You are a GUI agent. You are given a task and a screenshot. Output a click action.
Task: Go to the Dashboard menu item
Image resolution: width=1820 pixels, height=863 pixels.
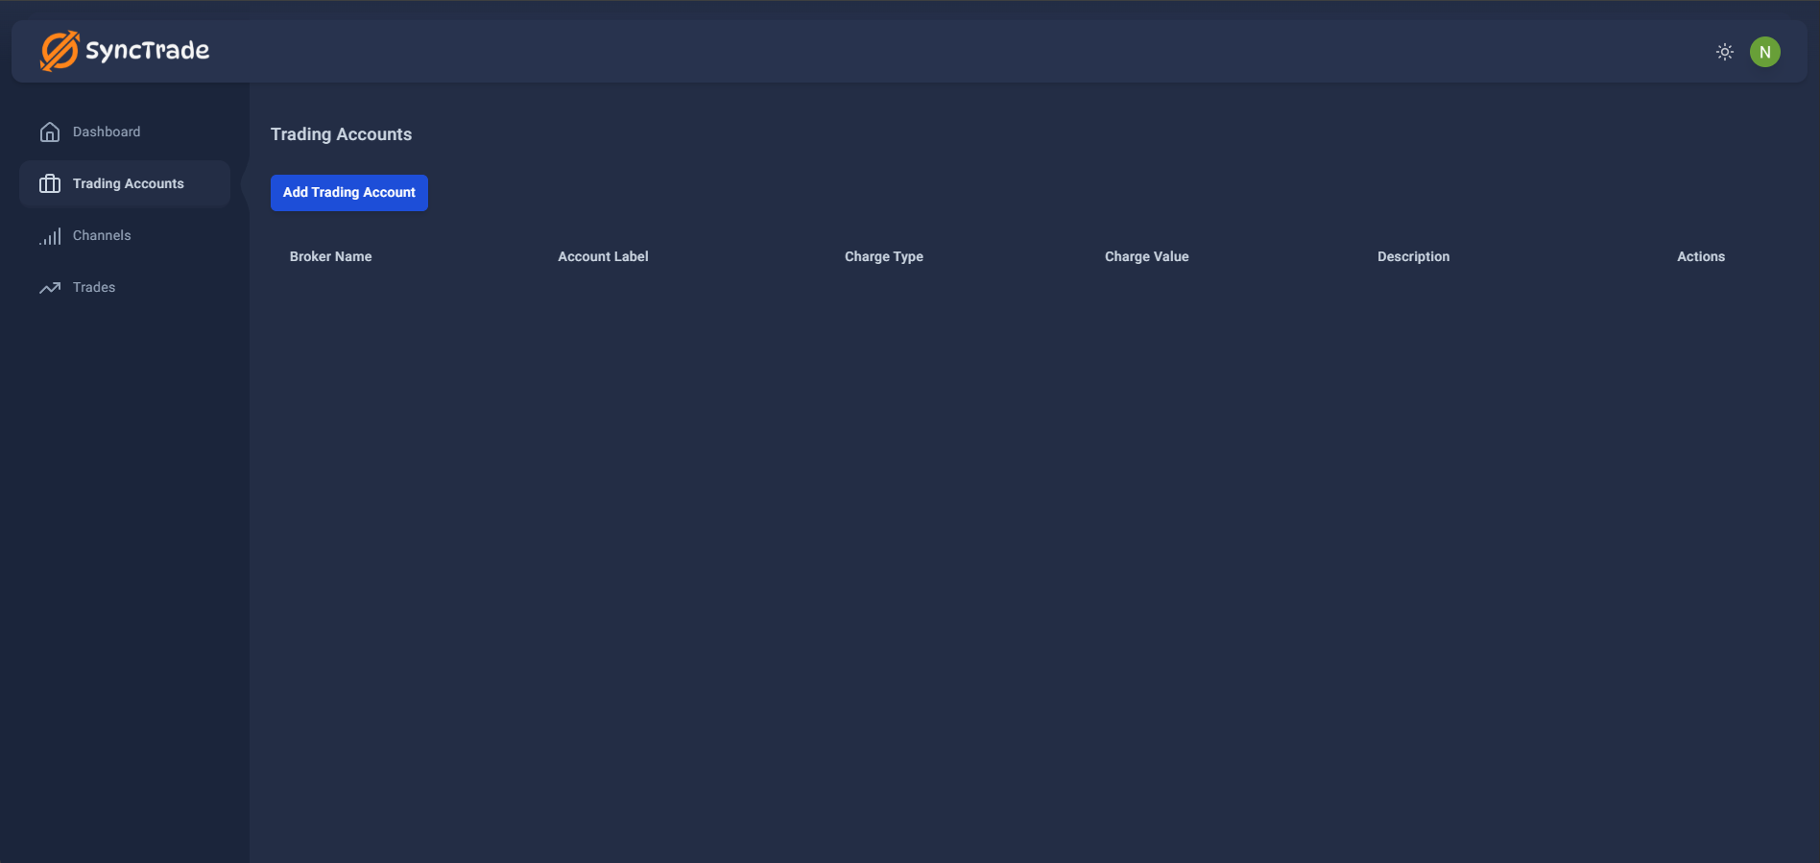107,132
